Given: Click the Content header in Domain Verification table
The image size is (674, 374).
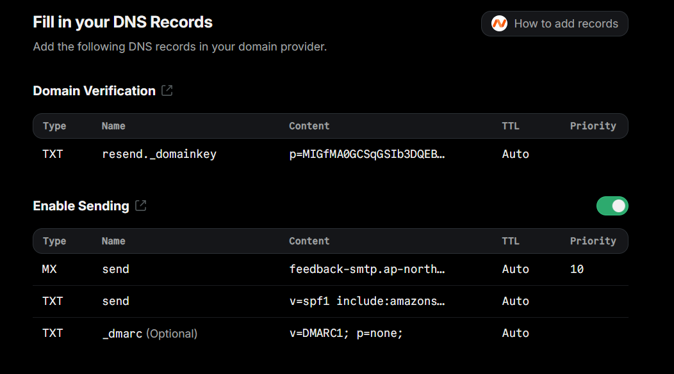Looking at the screenshot, I should point(309,126).
